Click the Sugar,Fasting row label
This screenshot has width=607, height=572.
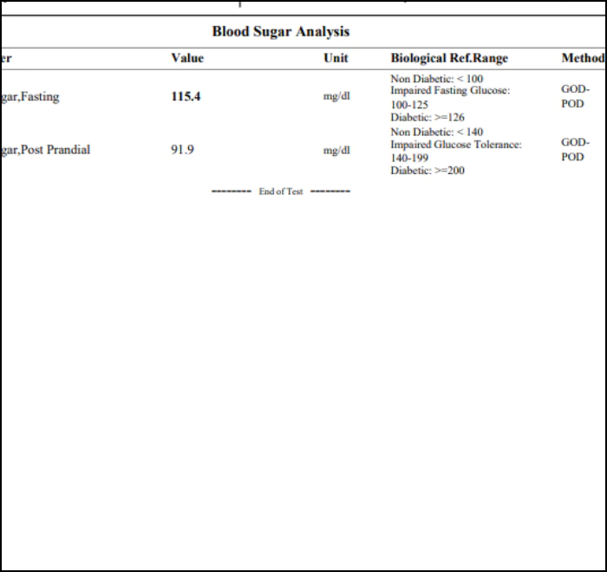coord(29,97)
